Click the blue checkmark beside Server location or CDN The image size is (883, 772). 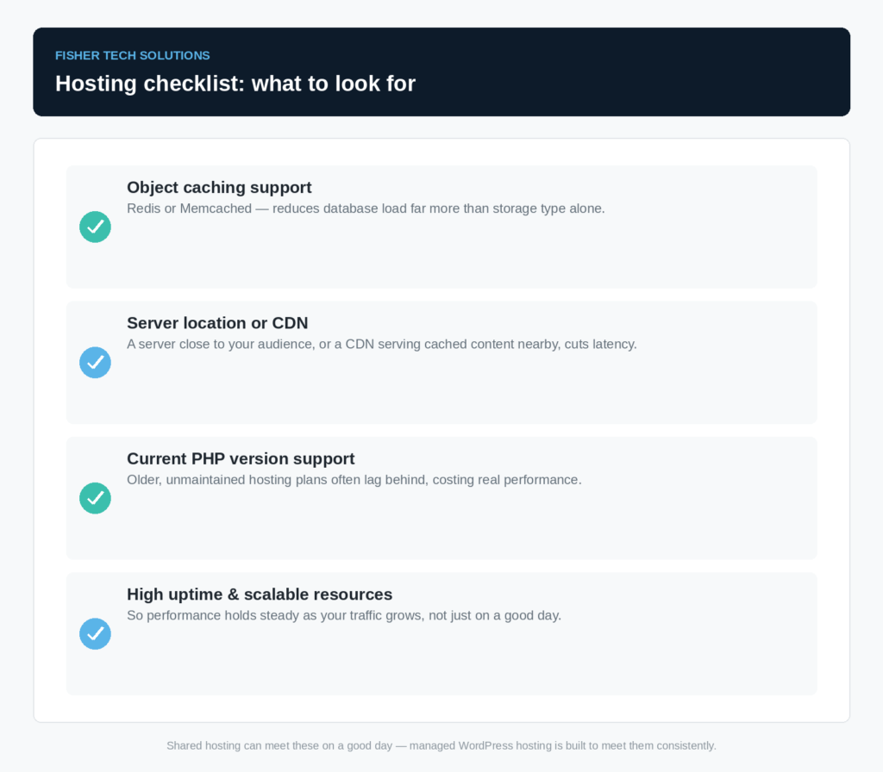[95, 363]
